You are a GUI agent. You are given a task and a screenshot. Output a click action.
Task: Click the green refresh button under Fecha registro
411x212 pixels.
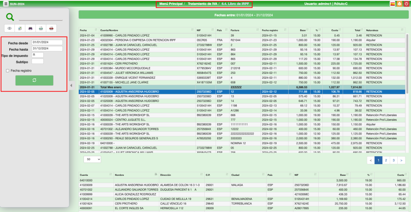coord(35,80)
